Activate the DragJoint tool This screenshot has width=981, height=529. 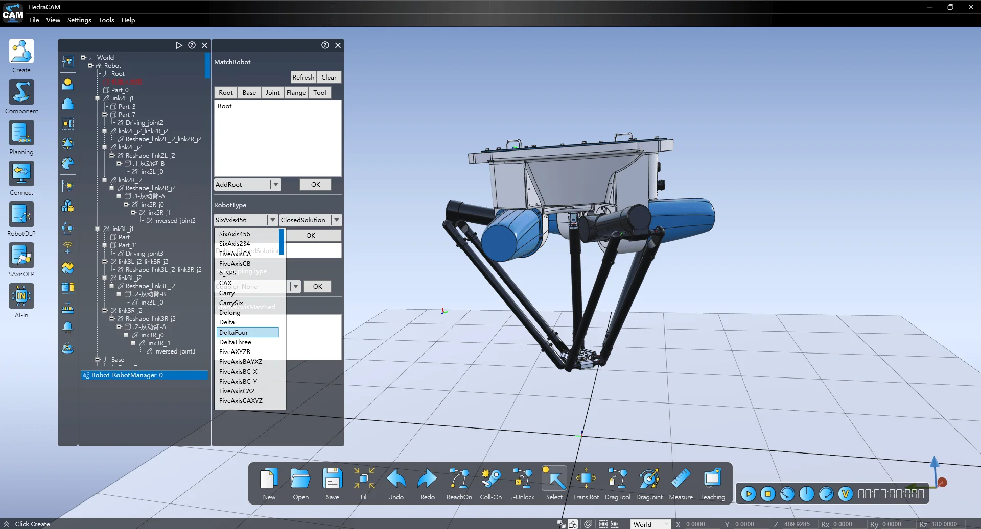tap(649, 479)
